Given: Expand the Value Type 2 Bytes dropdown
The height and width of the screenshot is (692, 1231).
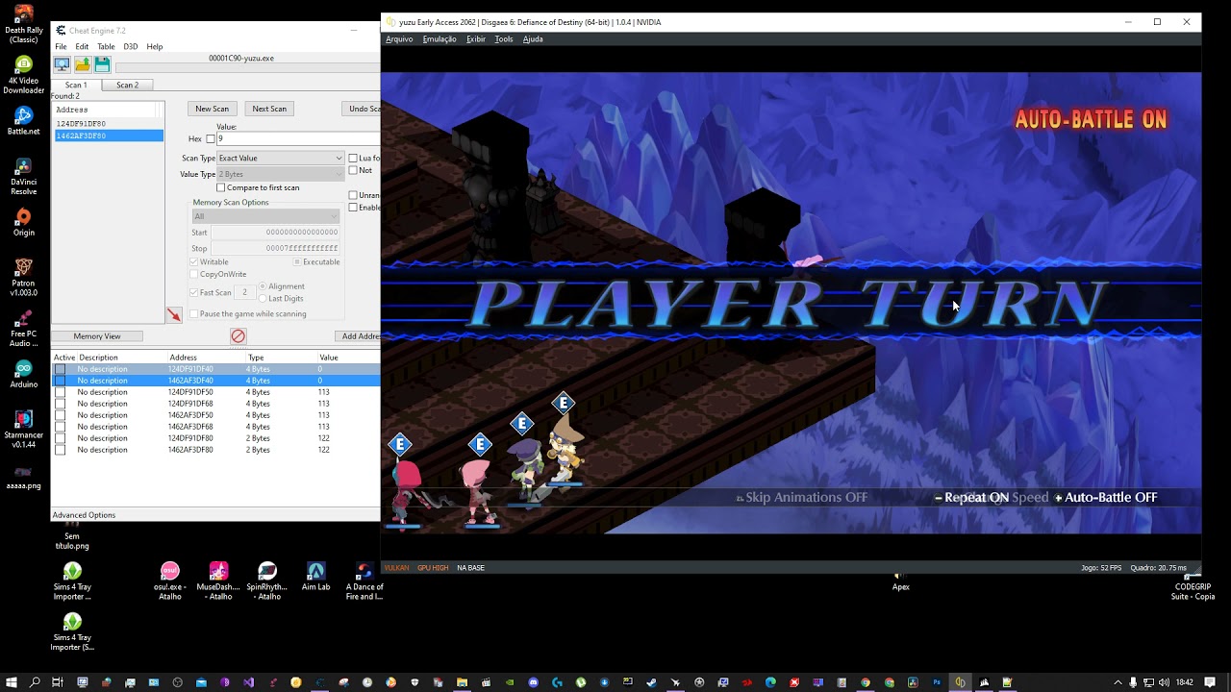Looking at the screenshot, I should (280, 174).
